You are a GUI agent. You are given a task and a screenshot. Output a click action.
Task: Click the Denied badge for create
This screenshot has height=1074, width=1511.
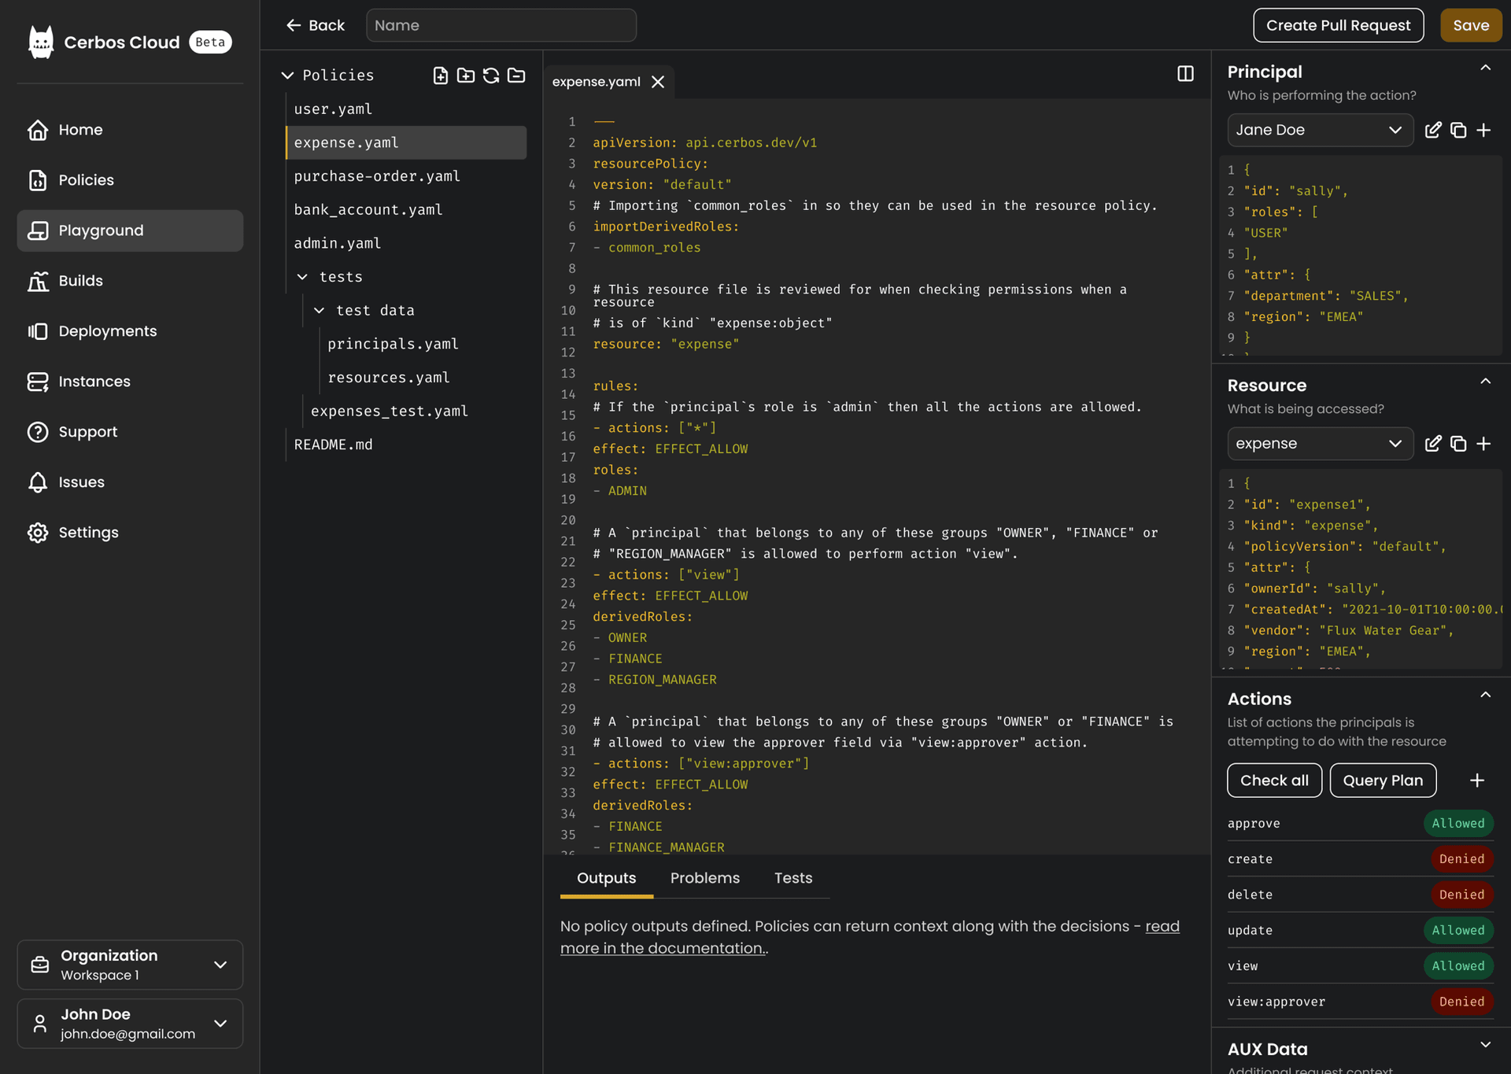pos(1461,859)
